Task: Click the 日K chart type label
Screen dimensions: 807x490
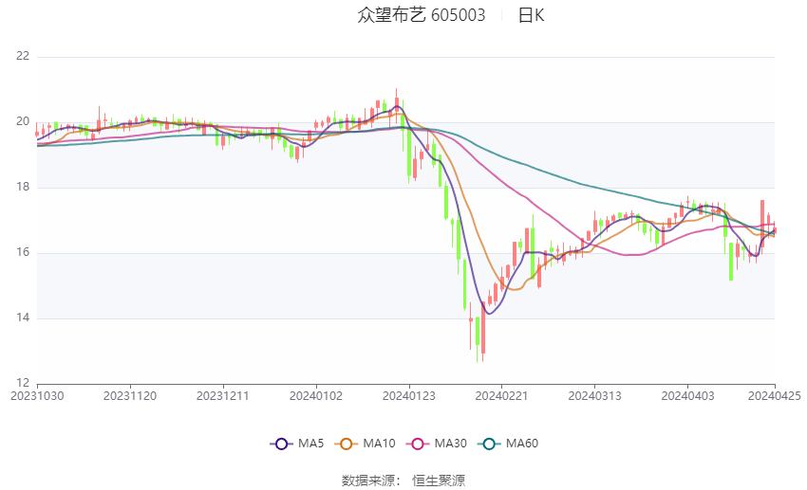Action: (x=531, y=15)
